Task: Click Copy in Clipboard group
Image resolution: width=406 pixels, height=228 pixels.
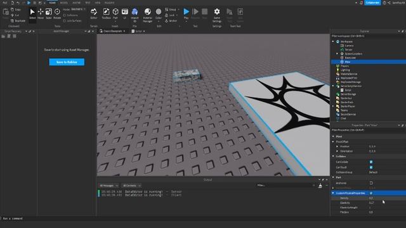Action: (x=16, y=9)
